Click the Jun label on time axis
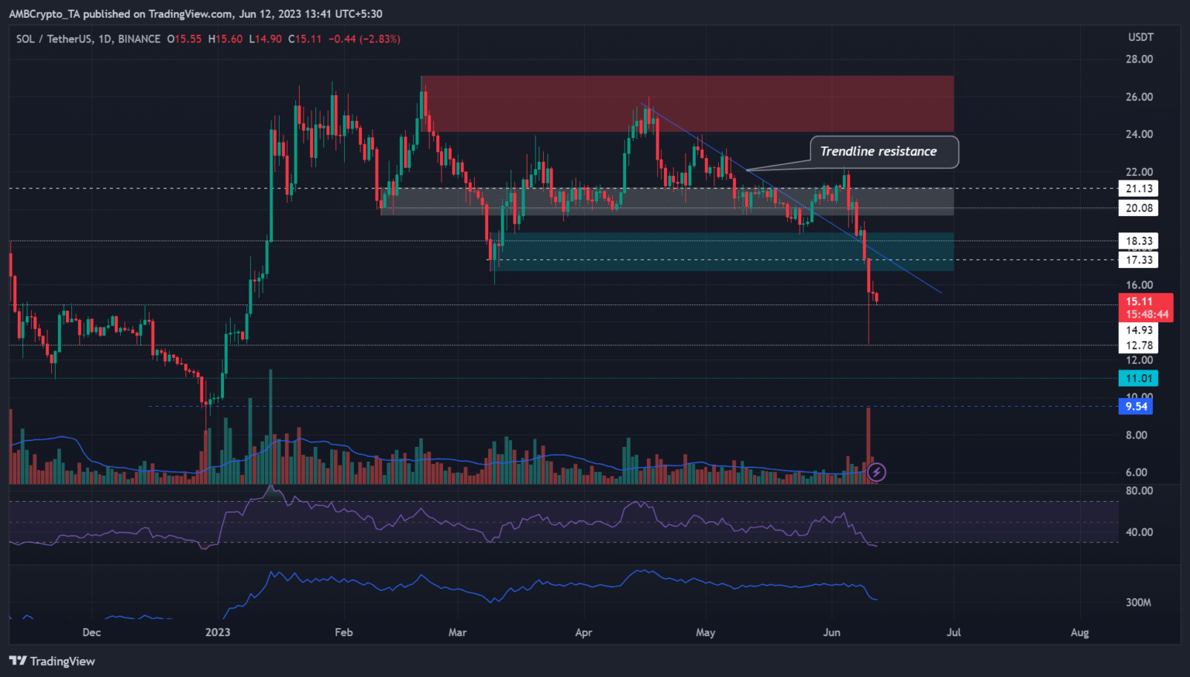The image size is (1190, 677). tap(831, 632)
